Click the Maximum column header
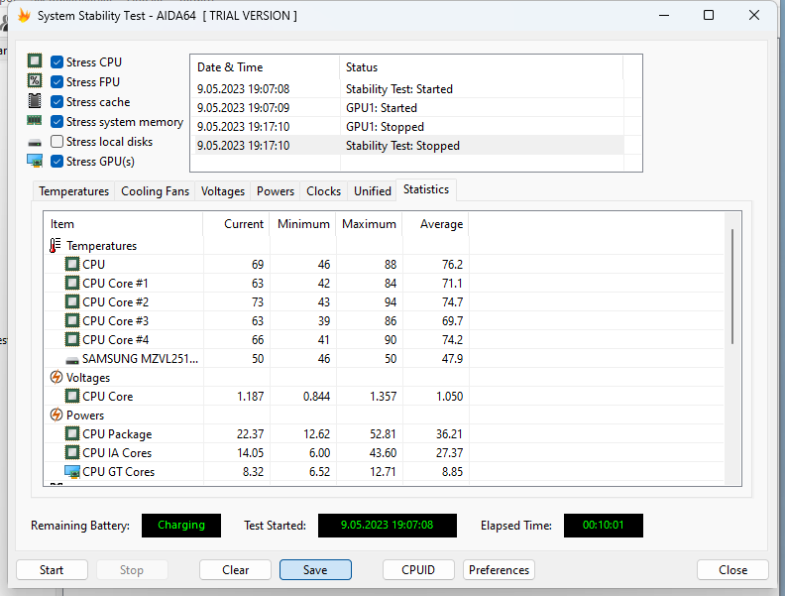This screenshot has height=596, width=785. (370, 224)
